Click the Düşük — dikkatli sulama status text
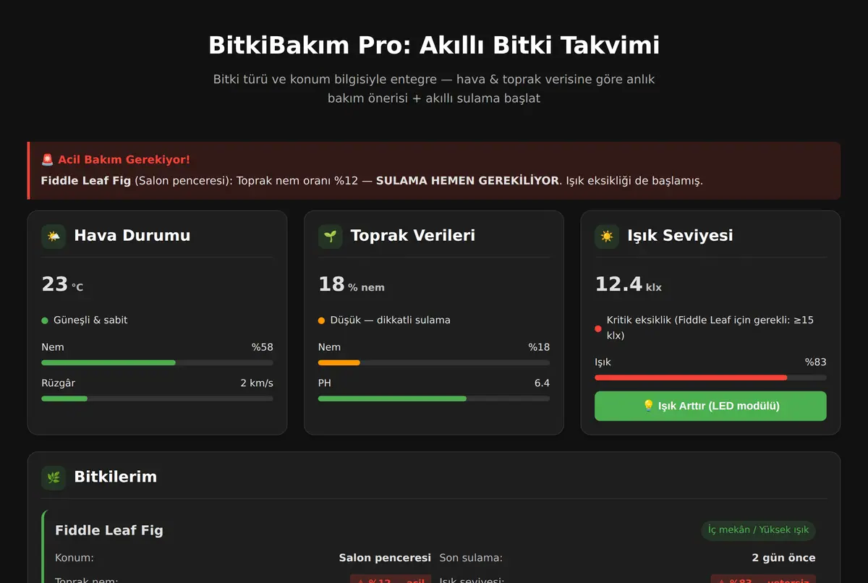This screenshot has height=583, width=868. [390, 320]
